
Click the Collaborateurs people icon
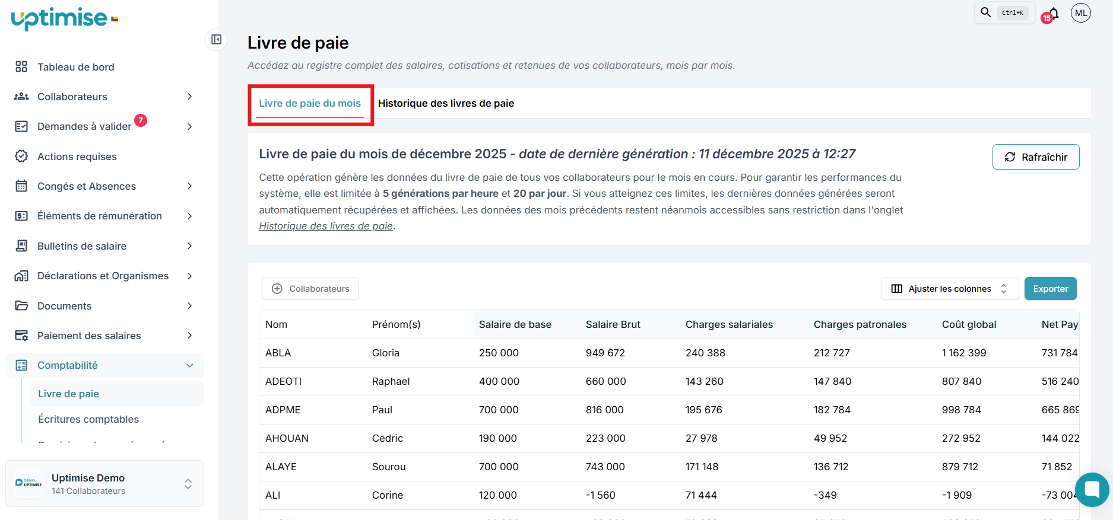[x=21, y=97]
